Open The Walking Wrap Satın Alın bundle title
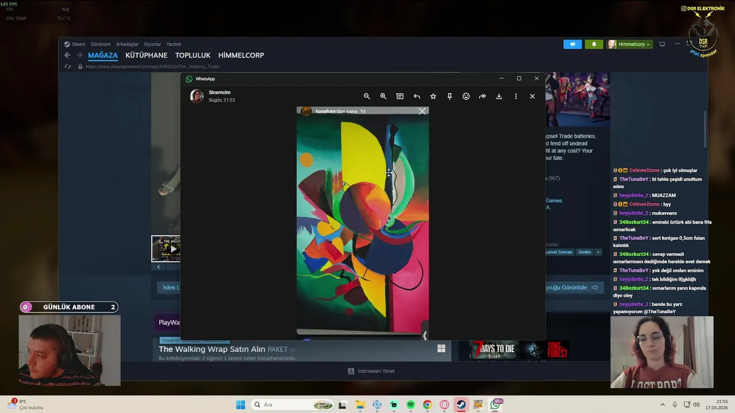735x413 pixels. 212,349
